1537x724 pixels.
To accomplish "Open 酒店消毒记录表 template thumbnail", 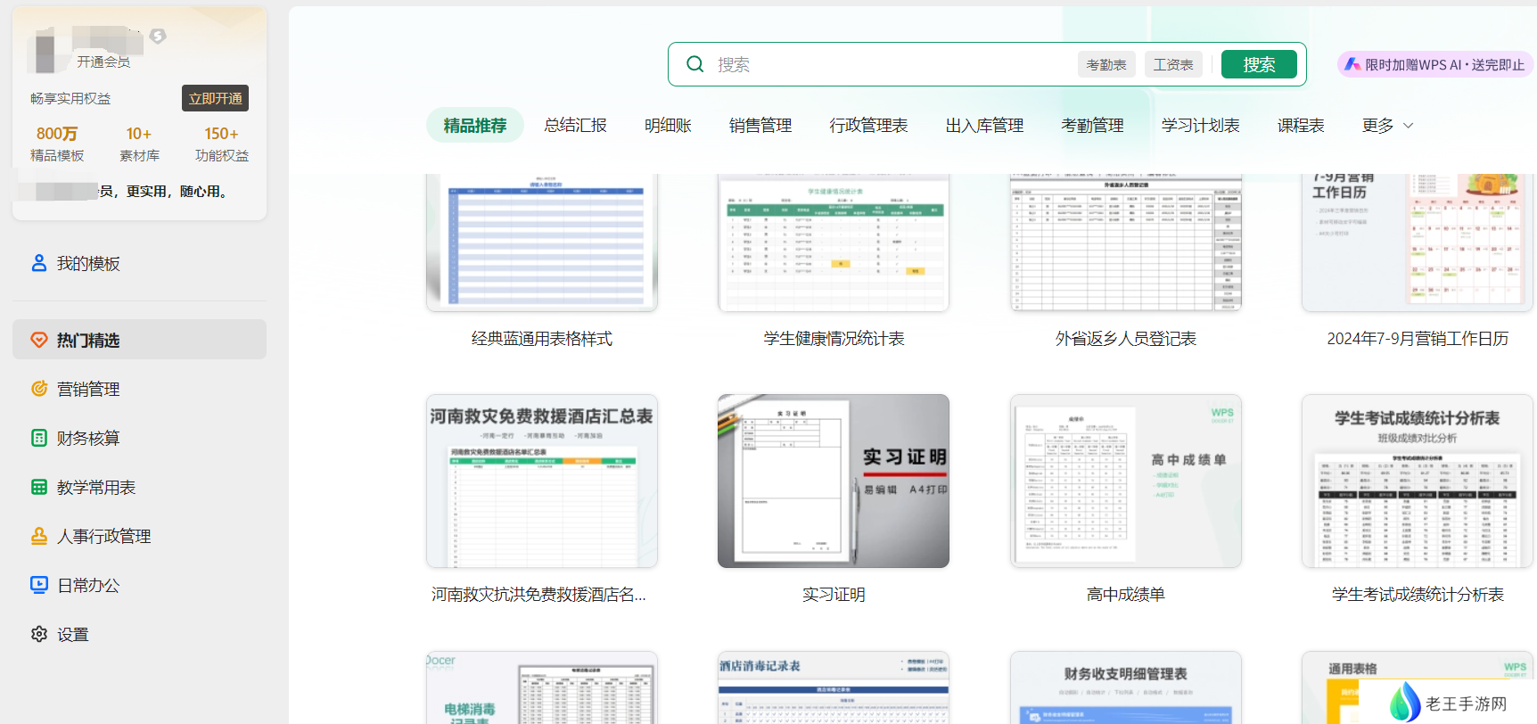I will [x=834, y=687].
